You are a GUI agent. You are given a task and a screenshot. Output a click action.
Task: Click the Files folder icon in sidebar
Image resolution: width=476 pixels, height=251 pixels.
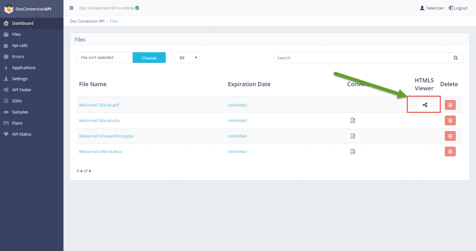tap(6, 34)
